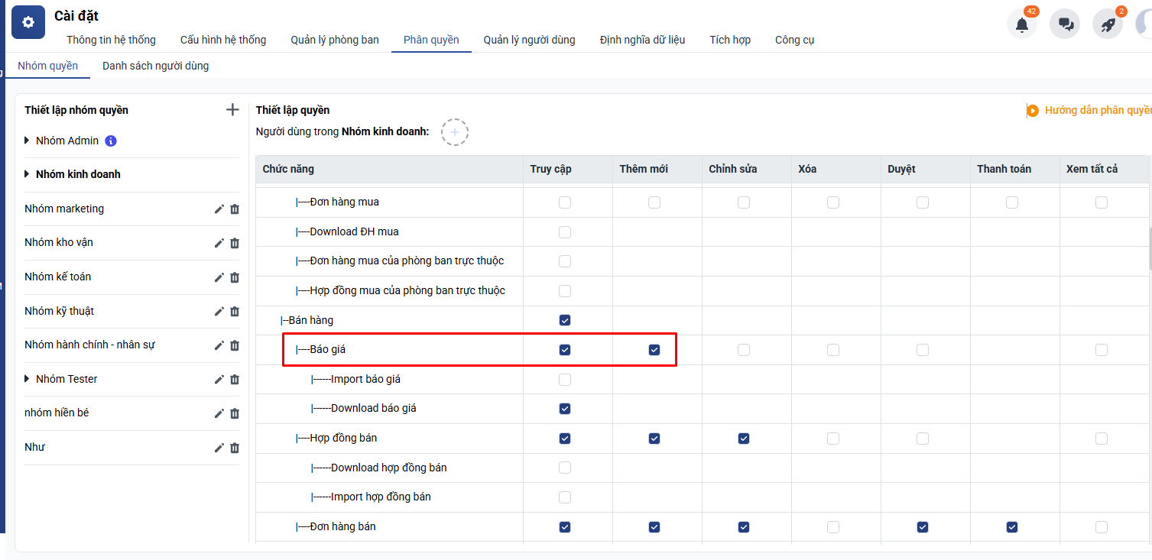The image size is (1152, 560).
Task: Click the rocket icon in header
Action: pos(1108,24)
